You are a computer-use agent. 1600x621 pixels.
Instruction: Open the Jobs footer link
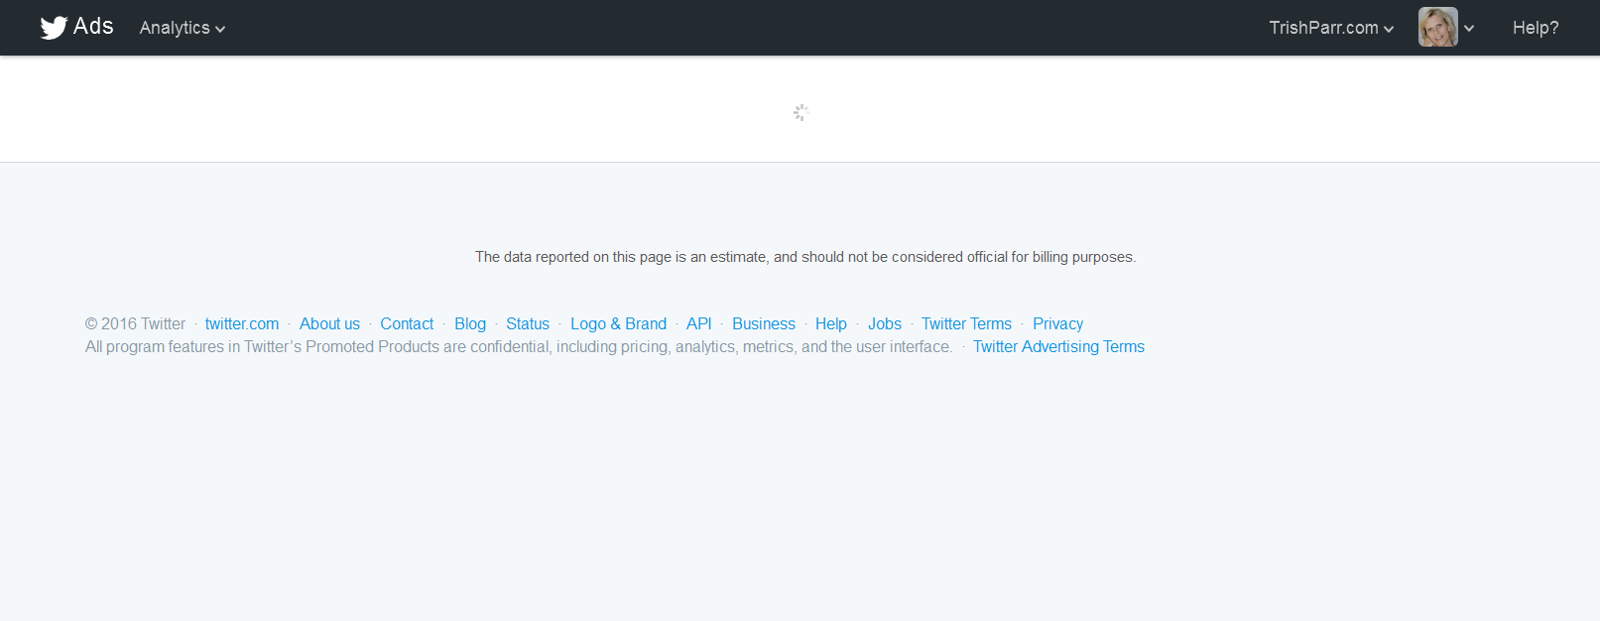point(885,323)
